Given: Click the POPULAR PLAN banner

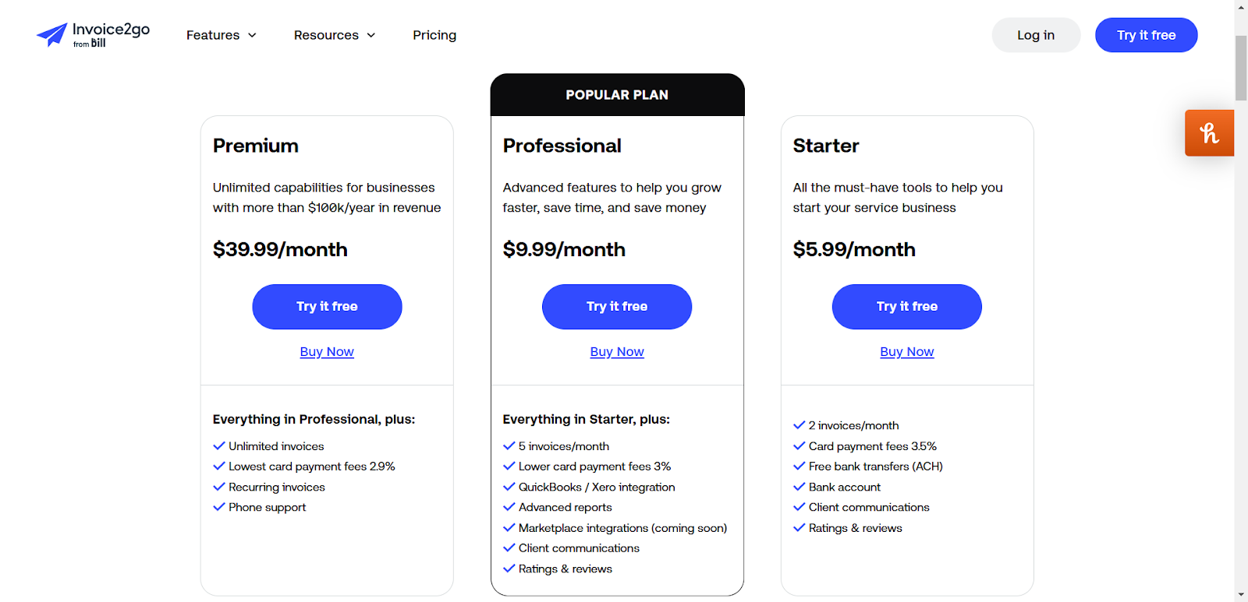Looking at the screenshot, I should [616, 94].
